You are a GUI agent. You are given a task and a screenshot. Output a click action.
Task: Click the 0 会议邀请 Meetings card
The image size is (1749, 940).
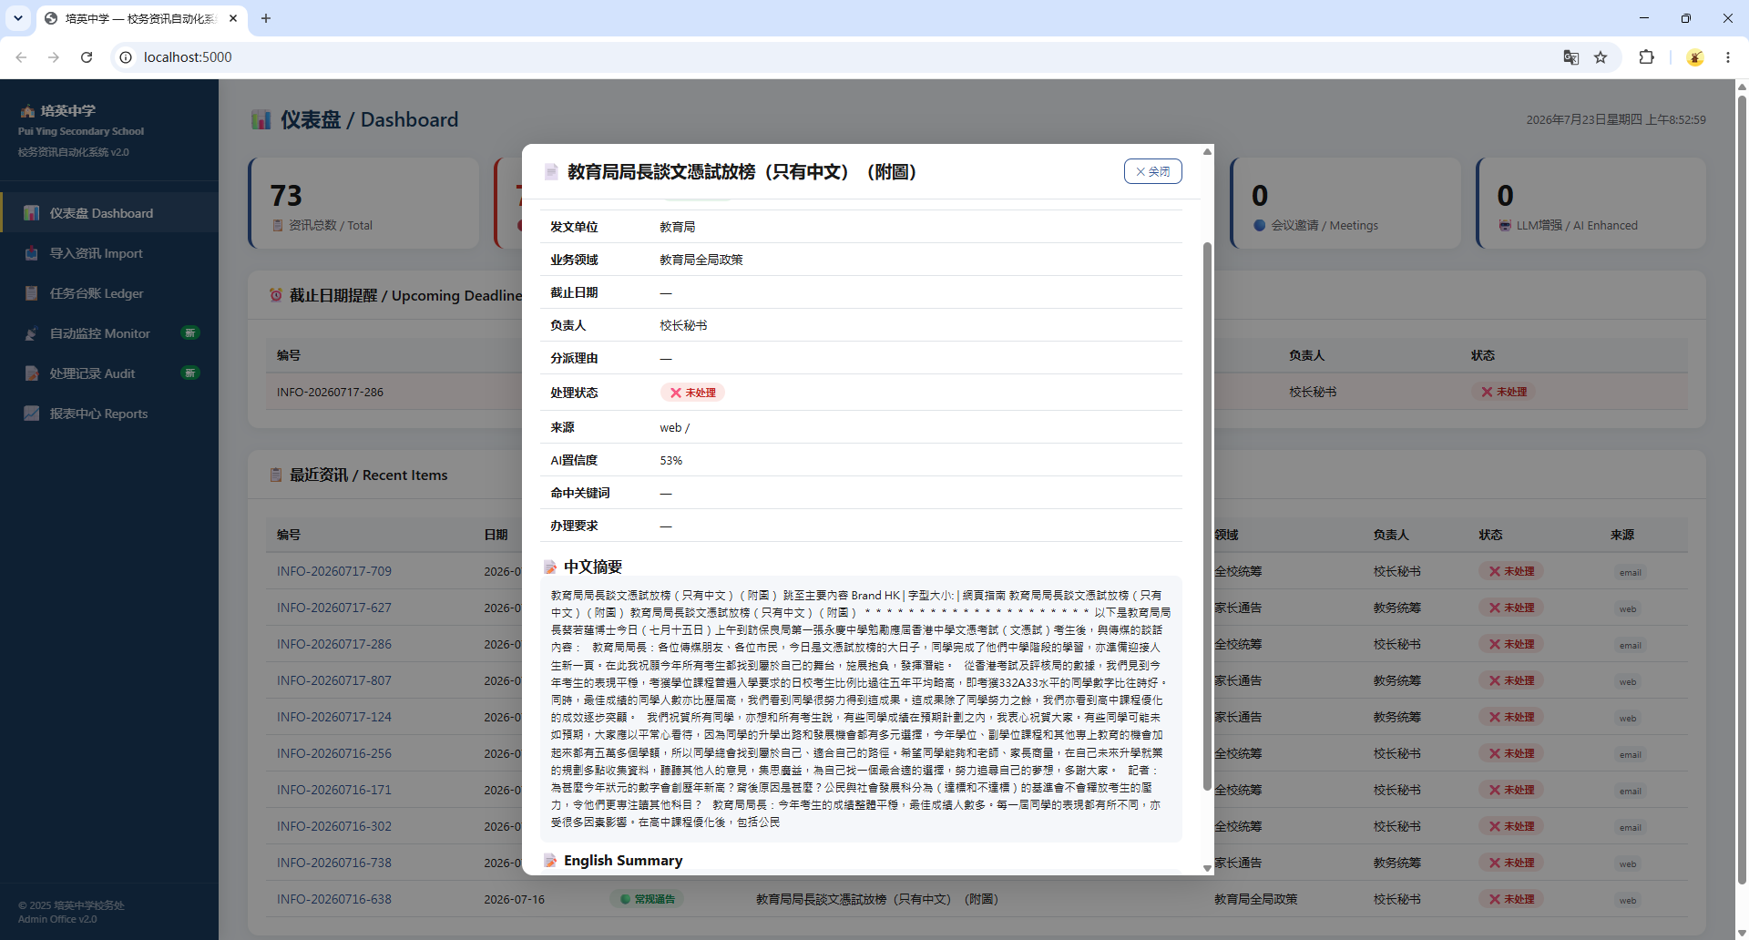(x=1345, y=203)
